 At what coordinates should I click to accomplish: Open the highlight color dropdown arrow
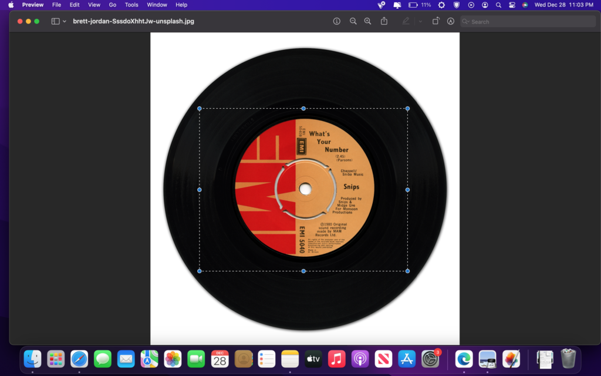click(x=420, y=22)
